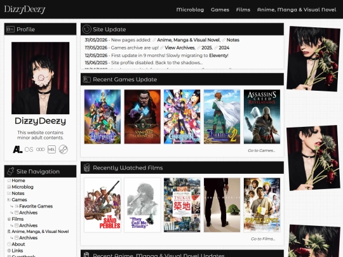Image resolution: width=343 pixels, height=257 pixels.
Task: Click the link icon before the Site Update Notes link
Action: (x=224, y=40)
